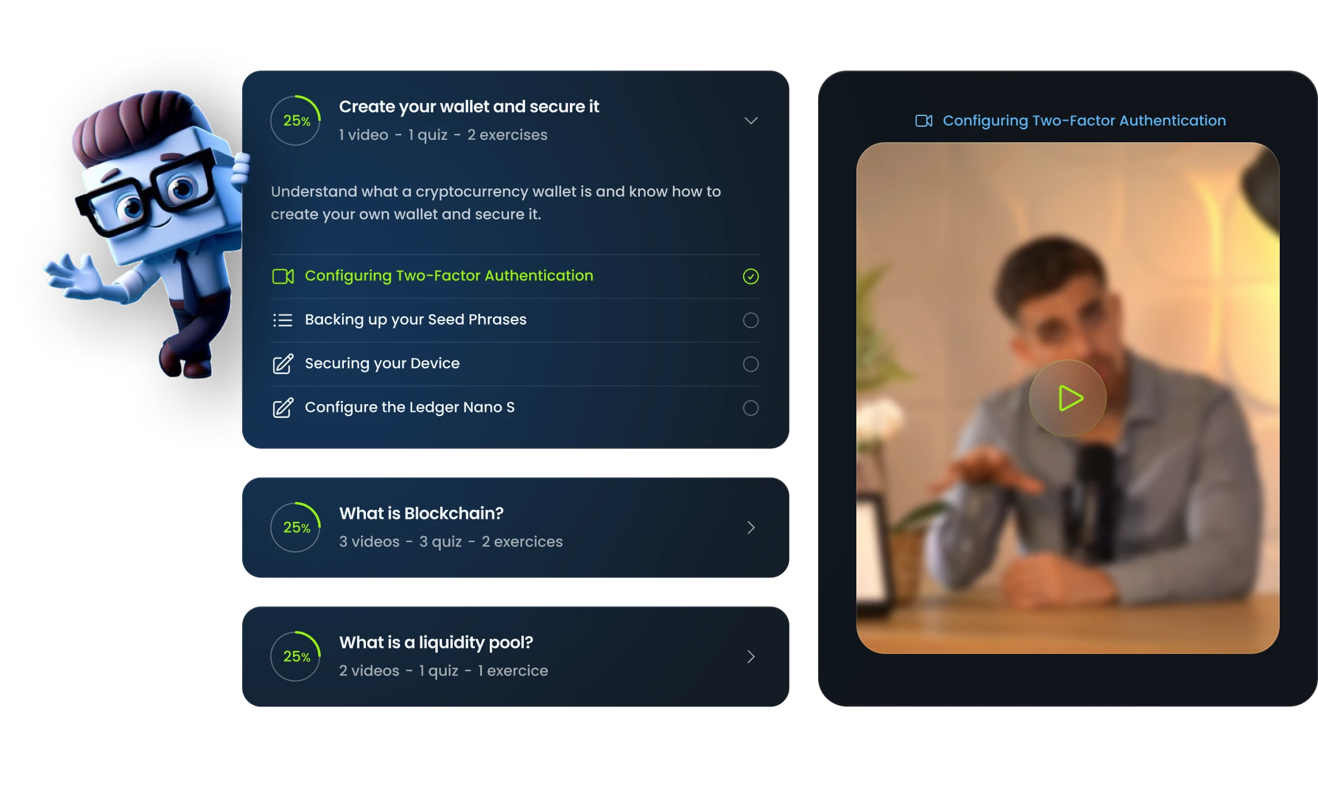Click the 25% progress ring on liquidity pool
The height and width of the screenshot is (801, 1318).
click(x=296, y=656)
